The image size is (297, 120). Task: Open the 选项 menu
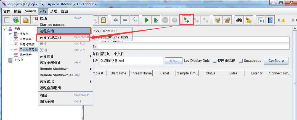(54, 11)
